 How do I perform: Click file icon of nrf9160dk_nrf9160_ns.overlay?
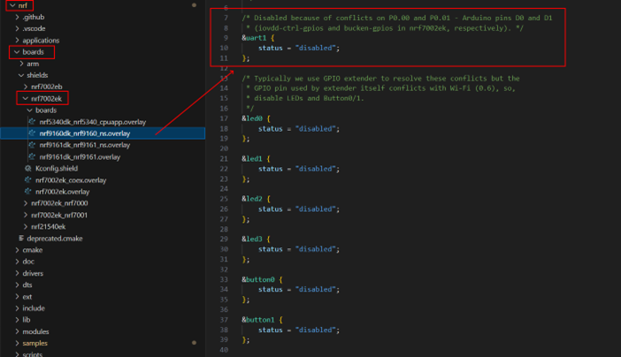point(32,133)
